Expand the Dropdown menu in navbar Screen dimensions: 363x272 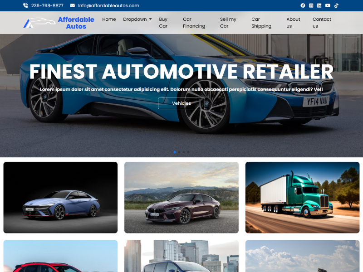[137, 19]
